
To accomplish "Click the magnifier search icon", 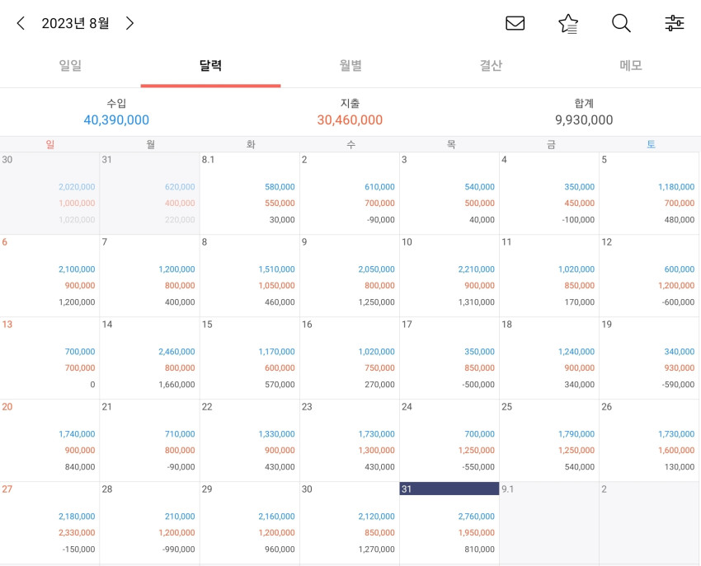I will pos(621,23).
